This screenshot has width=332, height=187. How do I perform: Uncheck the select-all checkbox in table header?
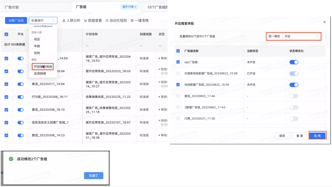coord(6,34)
